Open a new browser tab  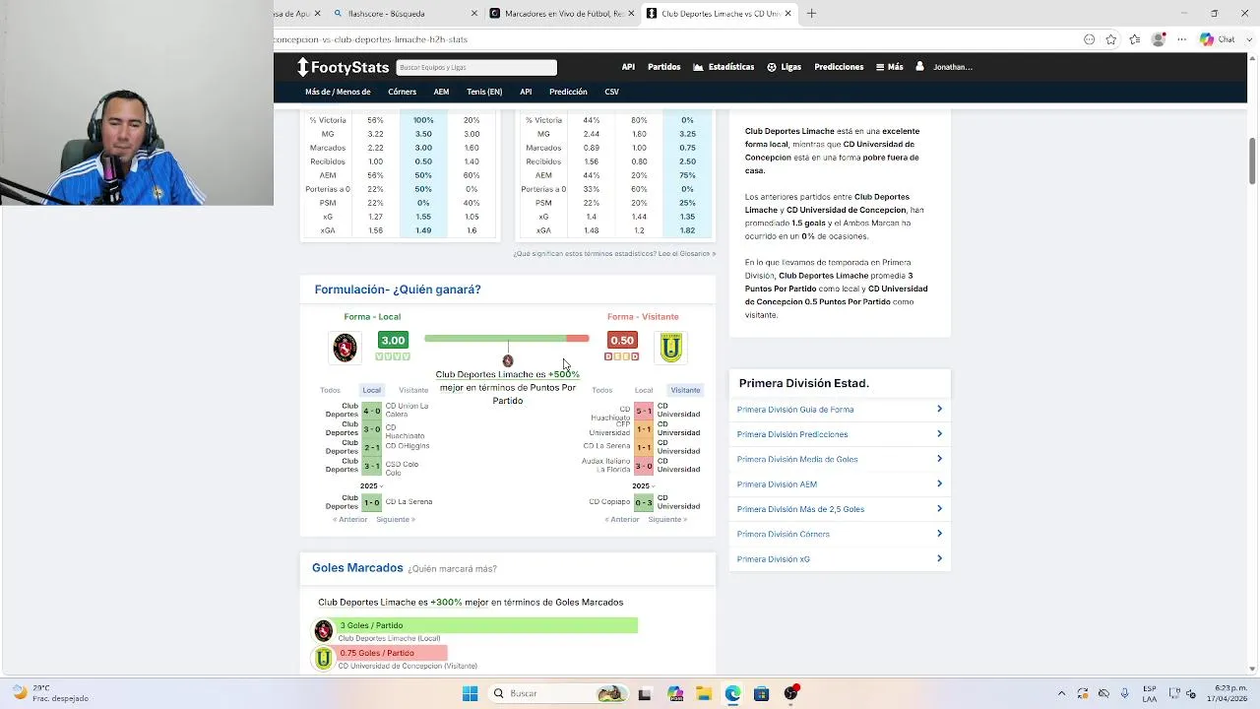pos(811,14)
